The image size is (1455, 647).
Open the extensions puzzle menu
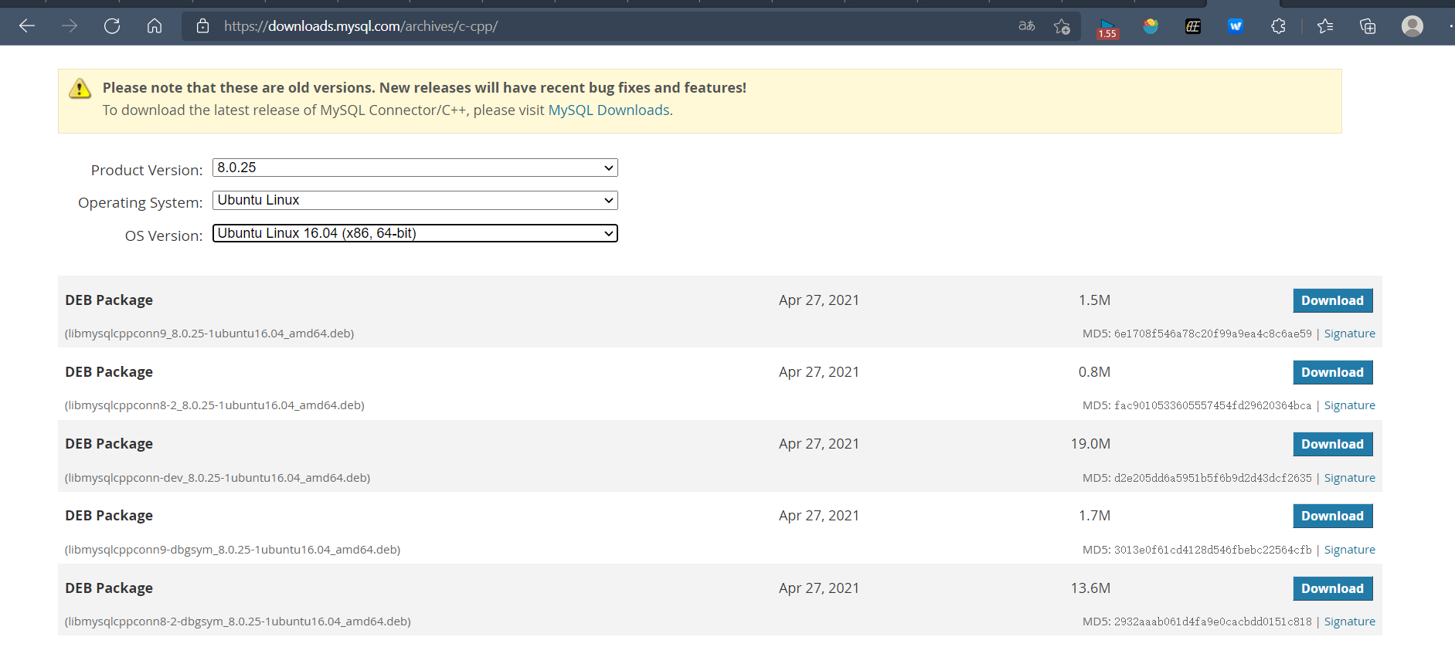(1278, 26)
